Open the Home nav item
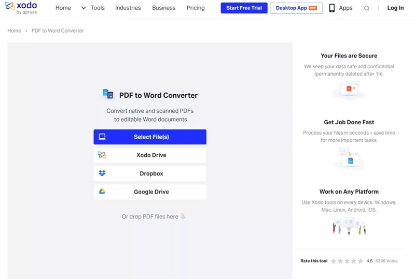The image size is (415, 279). pyautogui.click(x=63, y=8)
